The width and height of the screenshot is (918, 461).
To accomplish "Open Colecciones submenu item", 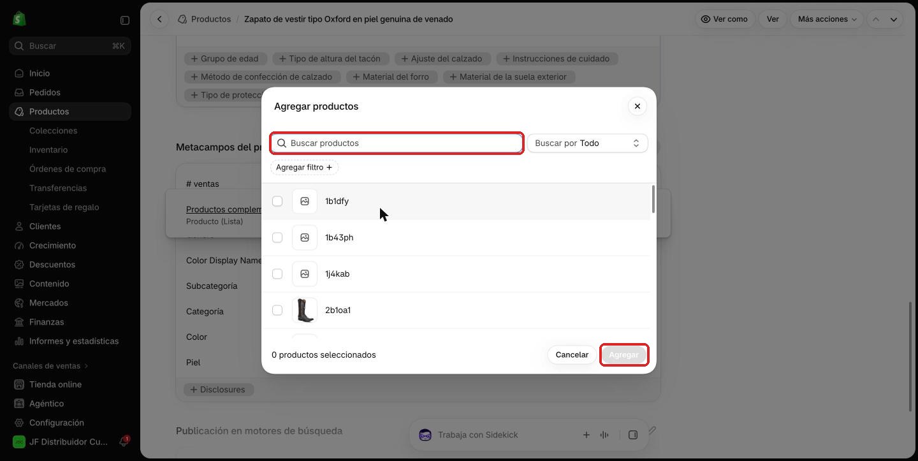I will pyautogui.click(x=53, y=131).
